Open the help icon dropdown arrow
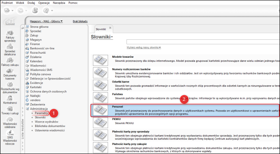The height and width of the screenshot is (154, 280). pyautogui.click(x=52, y=11)
